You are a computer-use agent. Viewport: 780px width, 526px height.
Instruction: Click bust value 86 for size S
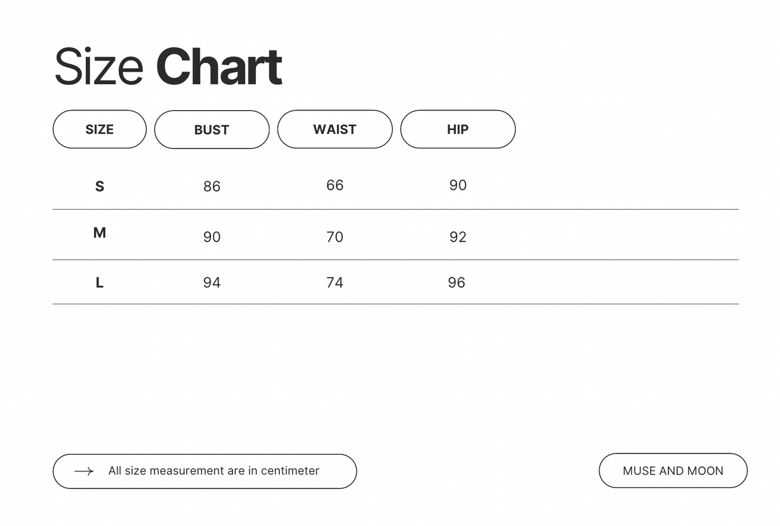[x=212, y=187]
